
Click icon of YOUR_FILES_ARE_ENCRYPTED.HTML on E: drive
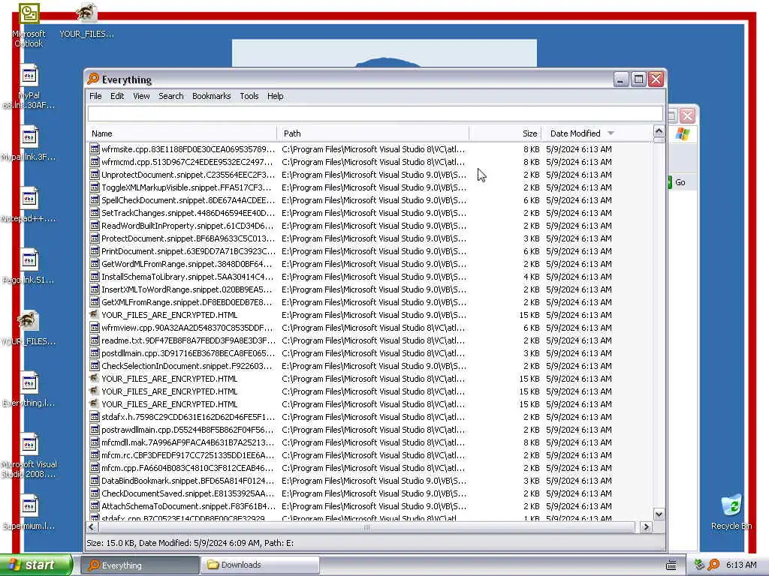pyautogui.click(x=95, y=314)
